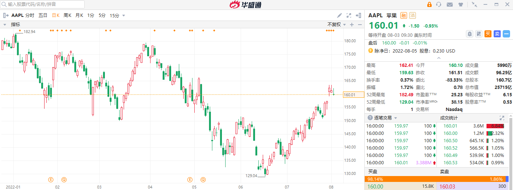This screenshot has width=513, height=190.
Task: Open the 成交统计 section header
Action: [x=449, y=118]
